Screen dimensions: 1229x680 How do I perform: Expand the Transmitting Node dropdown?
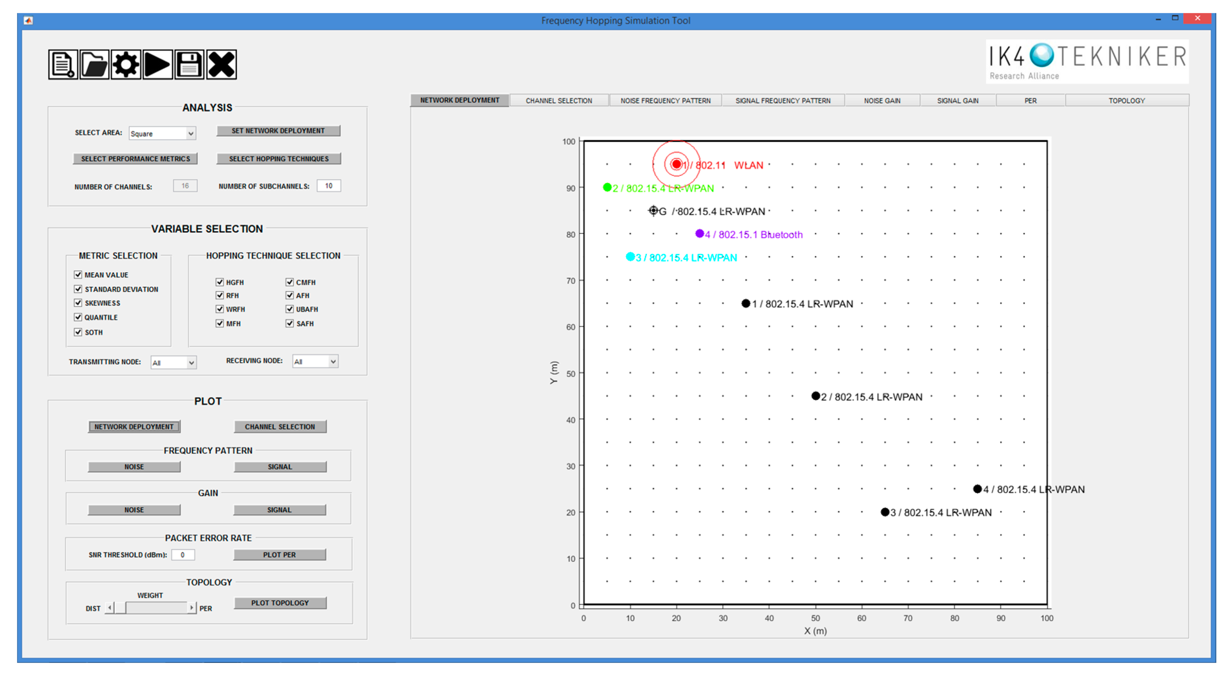[x=173, y=363]
